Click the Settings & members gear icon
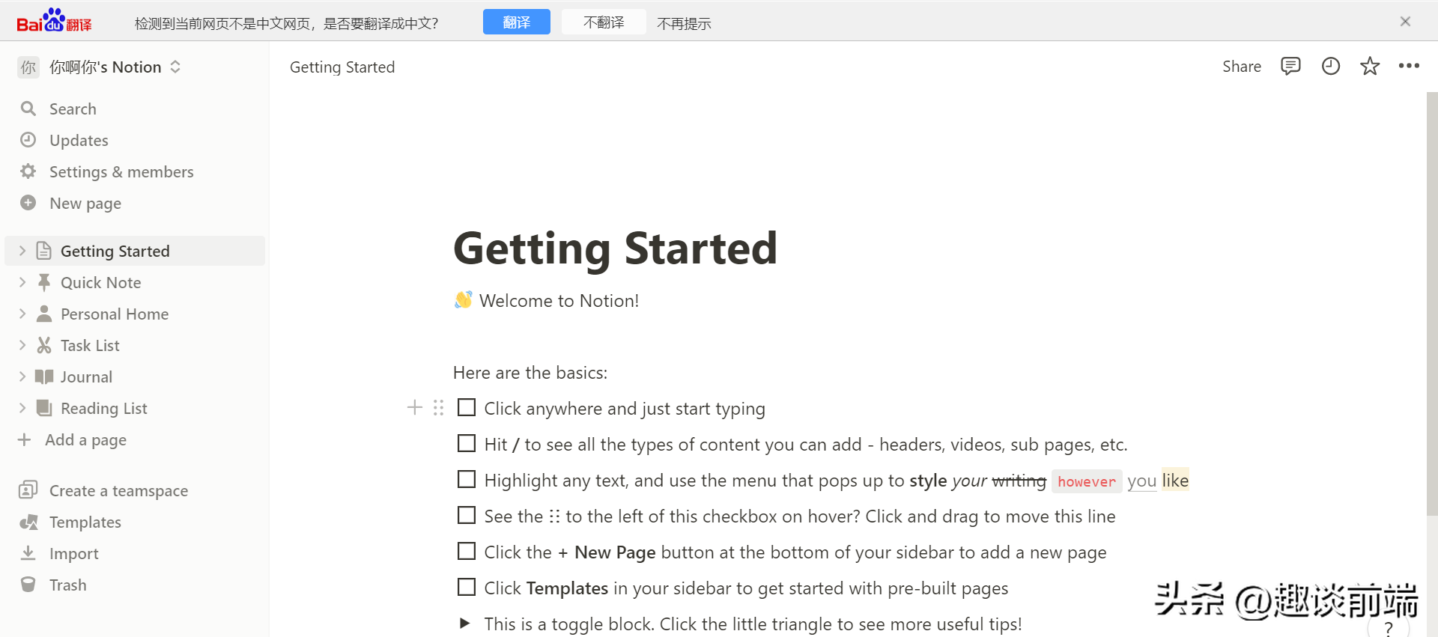This screenshot has height=637, width=1438. (28, 171)
